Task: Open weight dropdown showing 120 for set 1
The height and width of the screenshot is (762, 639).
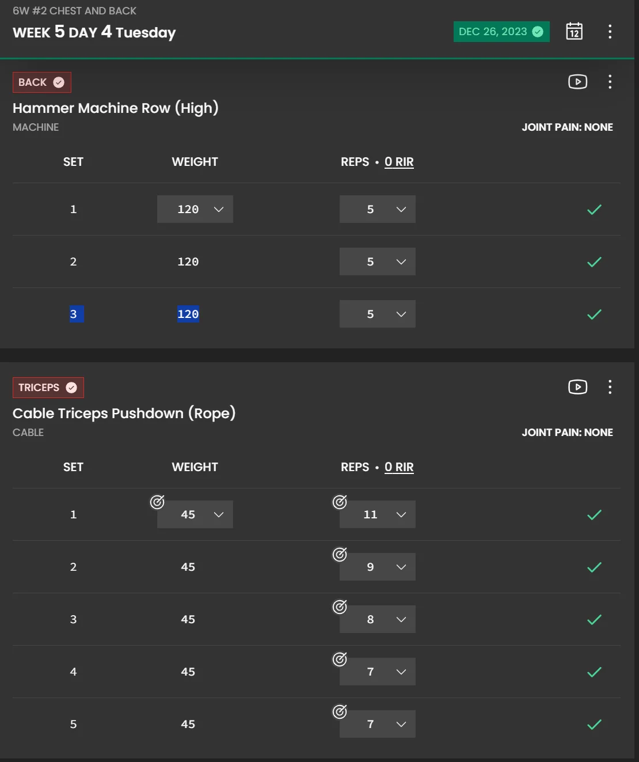Action: pos(195,209)
